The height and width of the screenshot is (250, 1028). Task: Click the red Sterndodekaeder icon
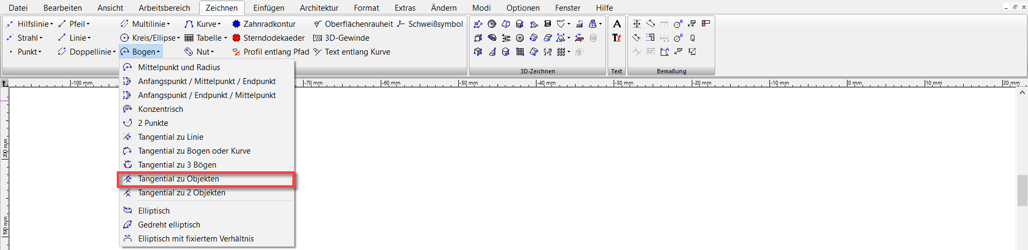tap(236, 38)
